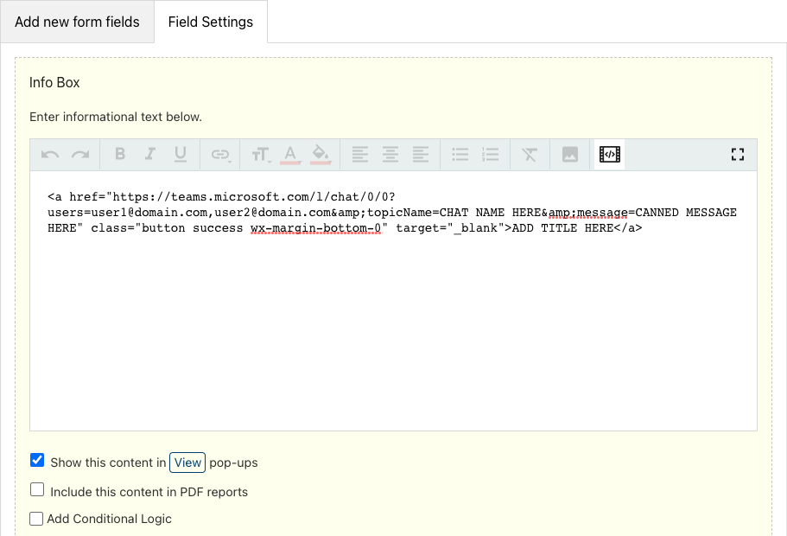Insert a bulleted list

[460, 154]
